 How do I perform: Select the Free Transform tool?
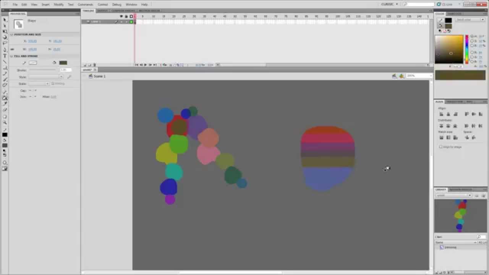coord(5,32)
